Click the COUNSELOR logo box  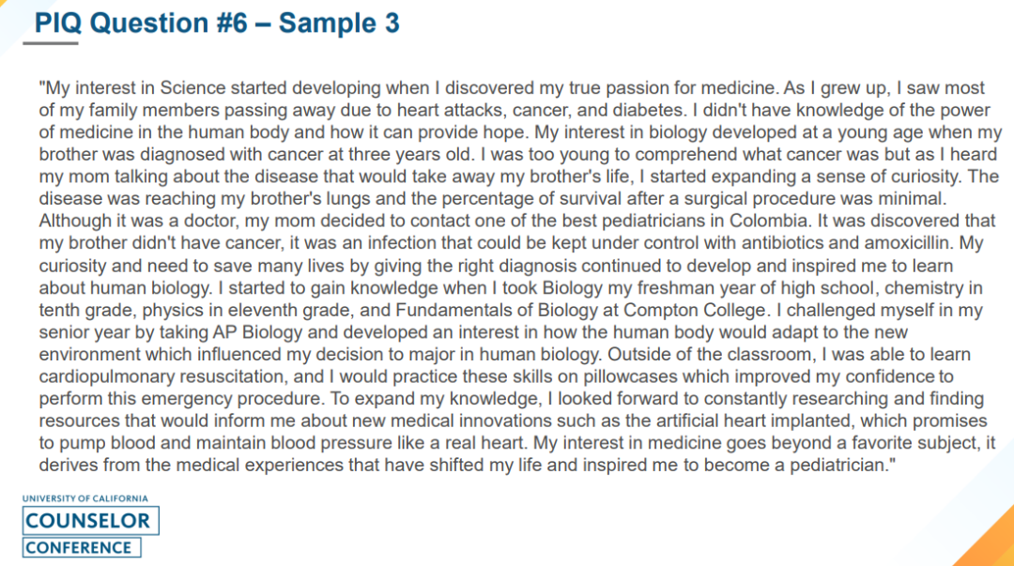87,521
